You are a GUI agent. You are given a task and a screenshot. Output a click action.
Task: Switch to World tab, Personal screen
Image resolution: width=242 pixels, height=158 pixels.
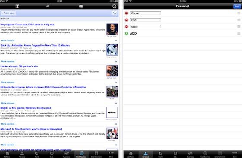[160, 154]
